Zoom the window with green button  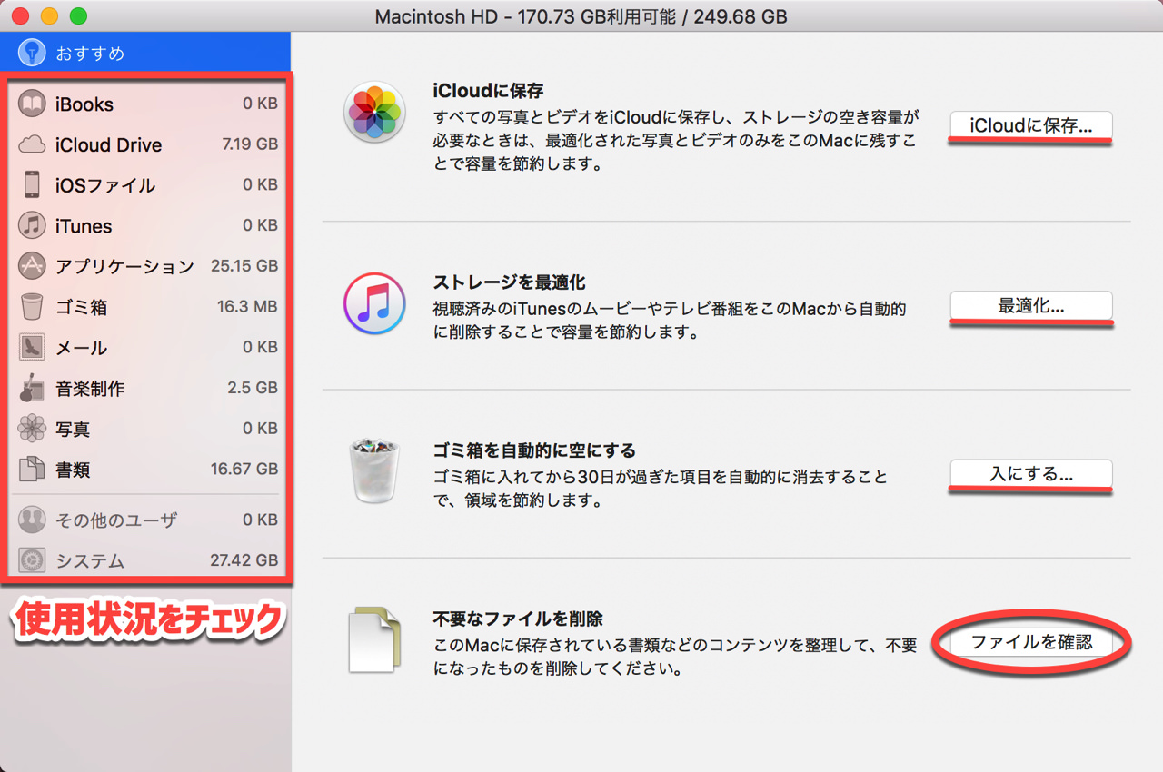click(78, 15)
